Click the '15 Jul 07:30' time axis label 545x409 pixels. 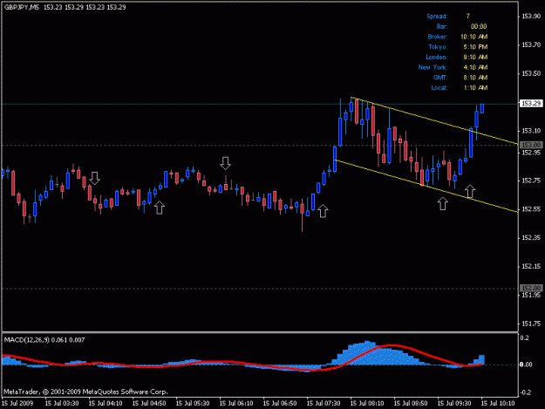(324, 404)
